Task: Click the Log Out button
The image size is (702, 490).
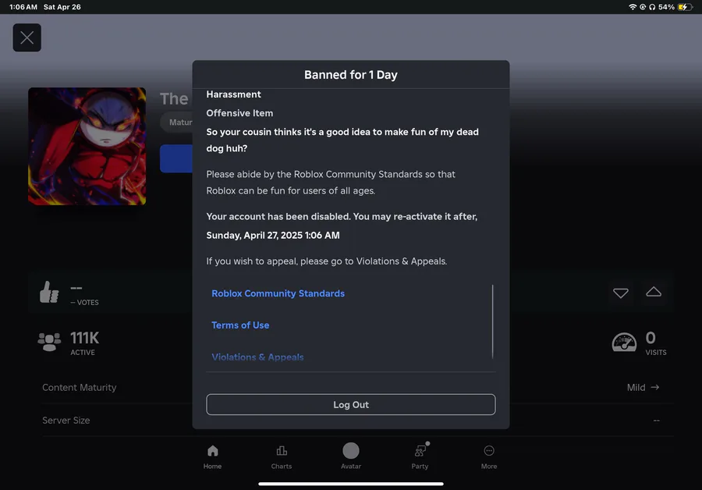Action: 351,404
